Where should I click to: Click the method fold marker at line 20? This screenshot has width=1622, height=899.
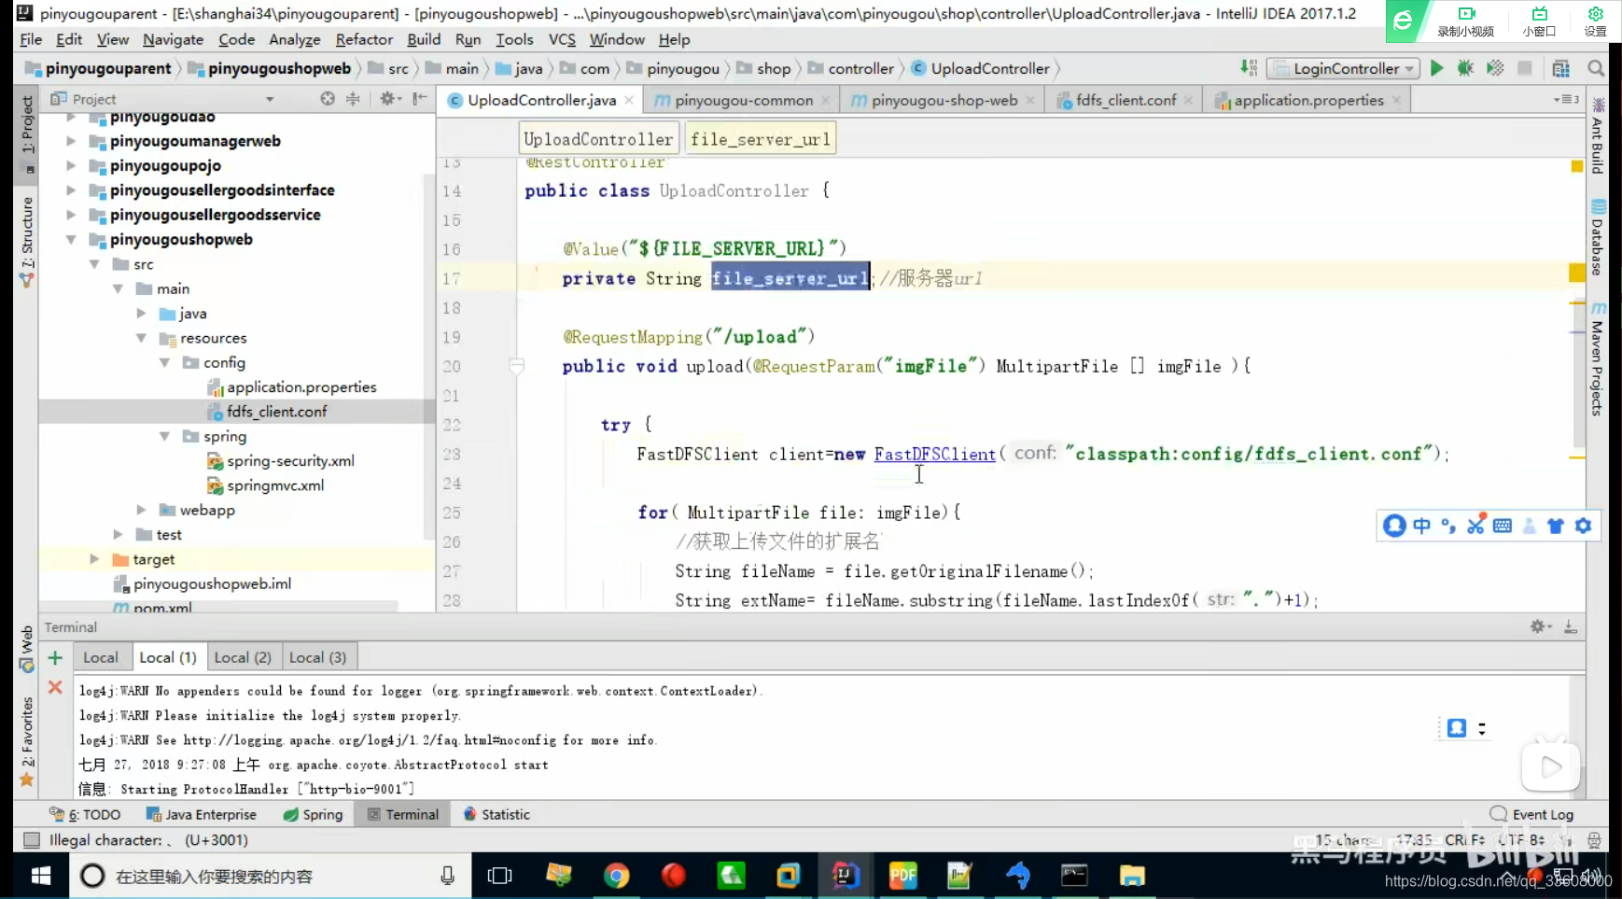[516, 366]
